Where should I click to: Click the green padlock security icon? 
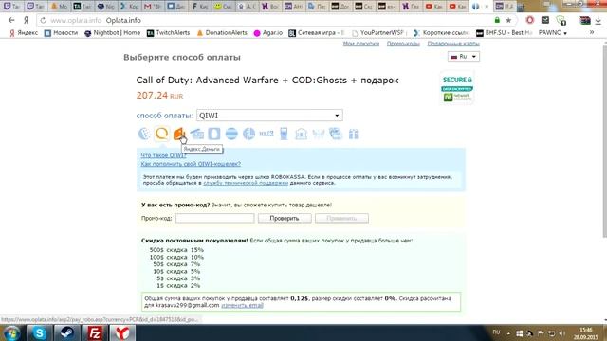(x=497, y=20)
